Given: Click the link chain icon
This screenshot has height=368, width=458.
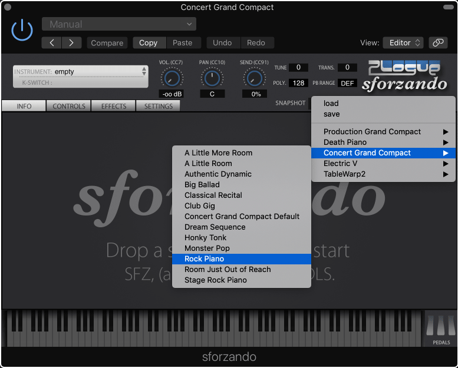Looking at the screenshot, I should click(x=438, y=42).
